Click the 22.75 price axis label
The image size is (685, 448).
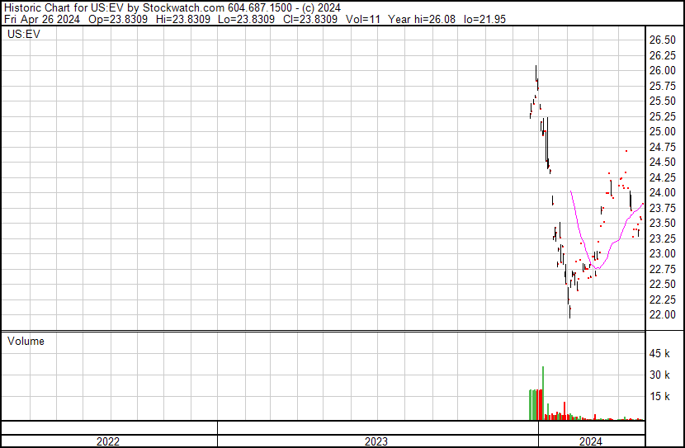(x=662, y=270)
